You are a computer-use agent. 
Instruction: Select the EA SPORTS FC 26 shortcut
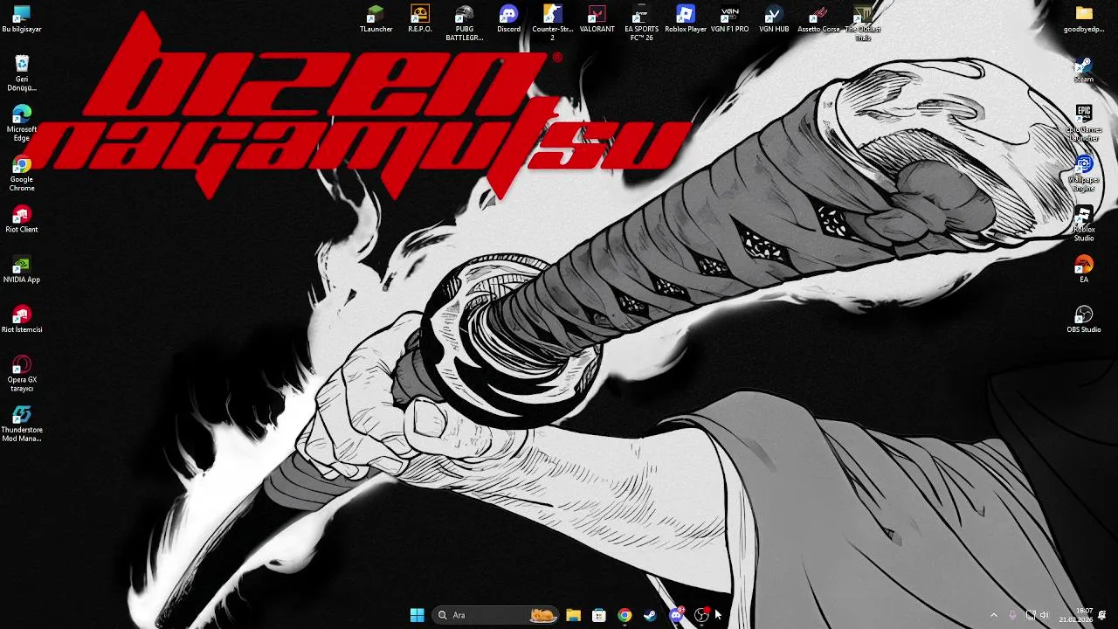(642, 24)
